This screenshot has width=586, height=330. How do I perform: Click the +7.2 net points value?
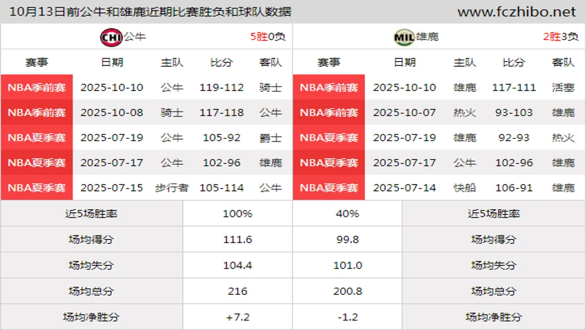[237, 317]
